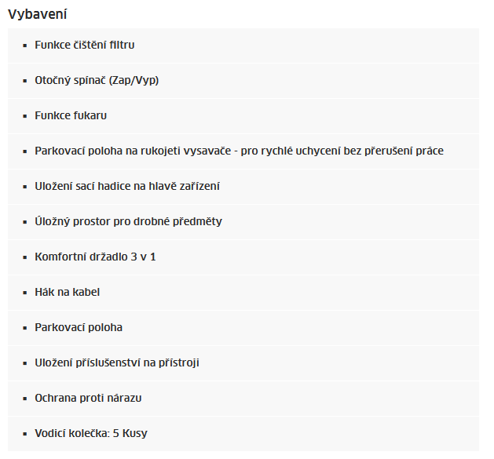Click the bullet next to Otočný spínač

coord(25,81)
